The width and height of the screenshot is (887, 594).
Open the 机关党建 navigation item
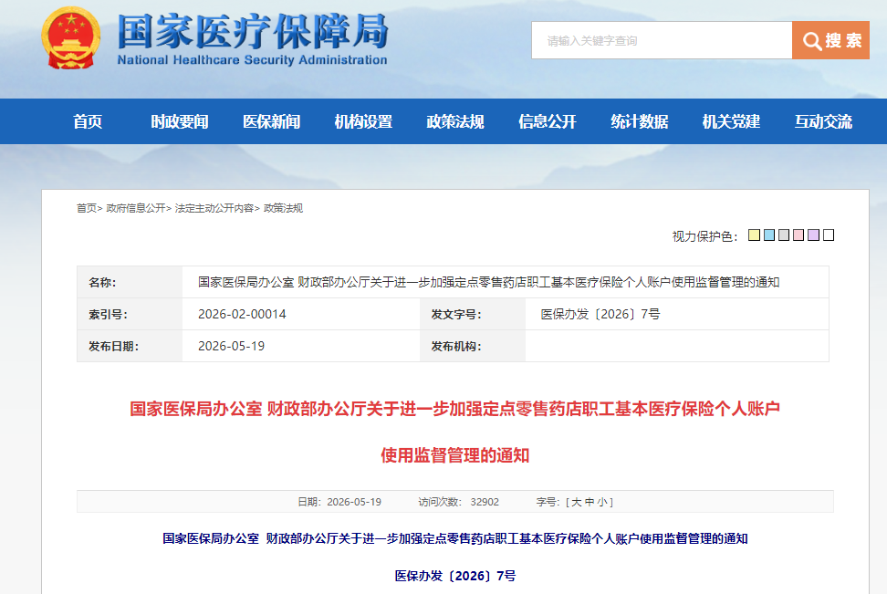(731, 121)
